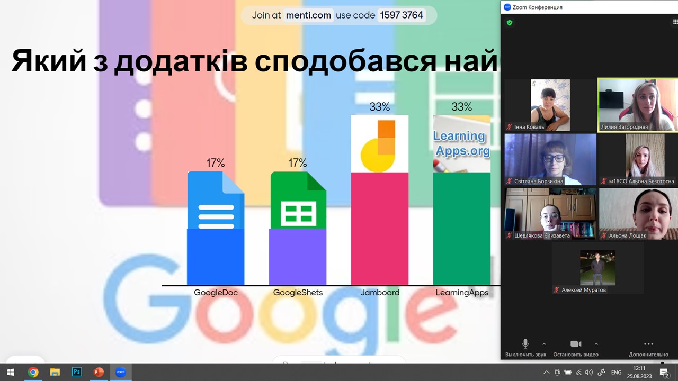This screenshot has height=381, width=678.
Task: Click the Jamboard bar in the poll chart
Action: (380, 229)
